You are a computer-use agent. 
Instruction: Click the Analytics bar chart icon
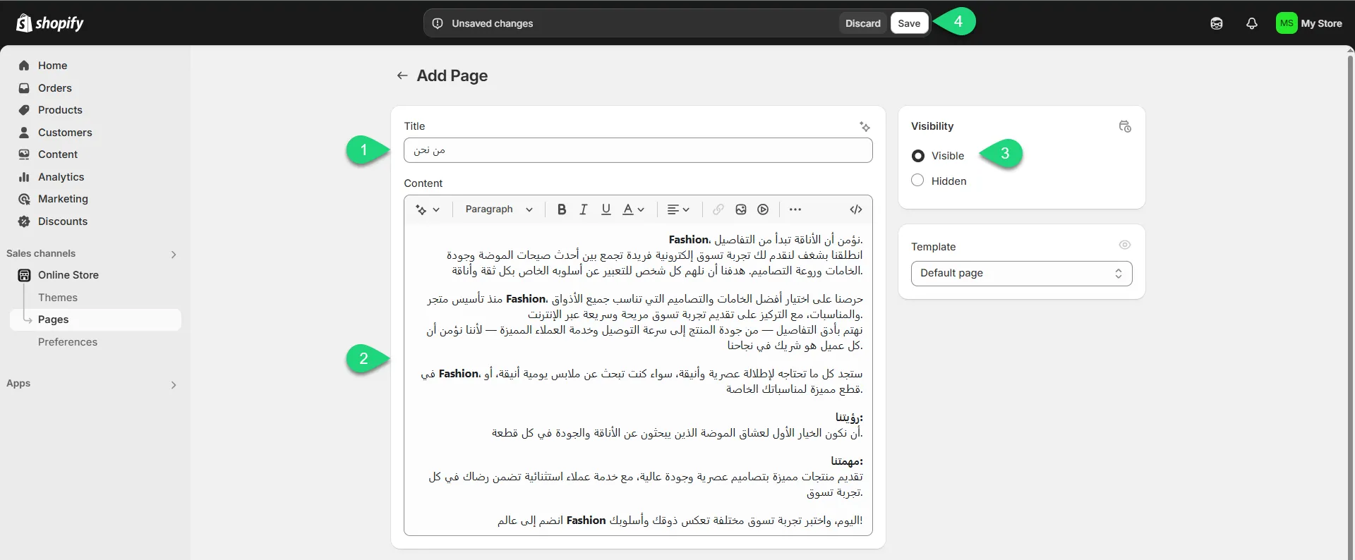point(24,177)
